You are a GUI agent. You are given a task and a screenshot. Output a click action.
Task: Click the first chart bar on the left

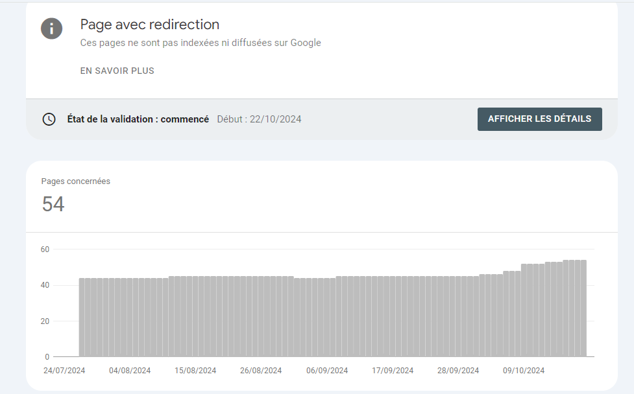click(82, 318)
